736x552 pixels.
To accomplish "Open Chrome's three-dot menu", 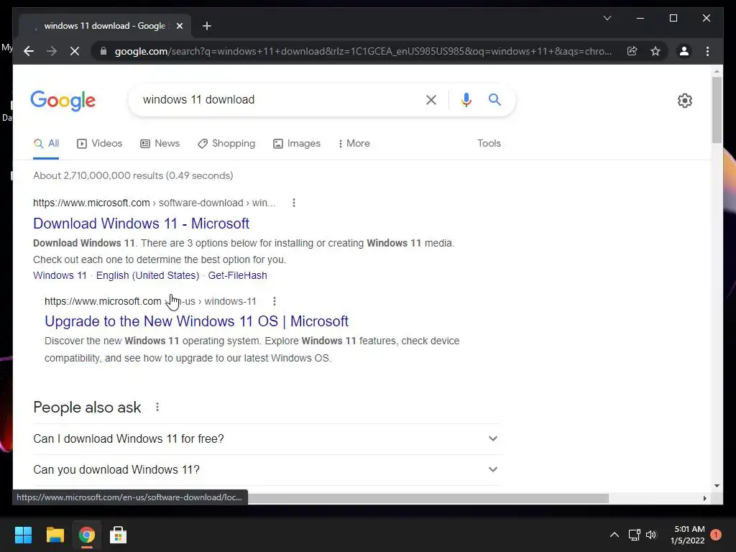I will tap(707, 51).
